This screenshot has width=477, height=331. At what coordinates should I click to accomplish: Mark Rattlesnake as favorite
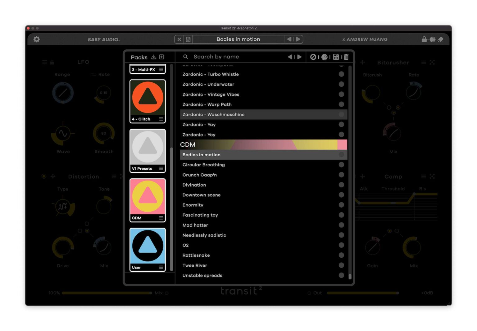point(341,255)
